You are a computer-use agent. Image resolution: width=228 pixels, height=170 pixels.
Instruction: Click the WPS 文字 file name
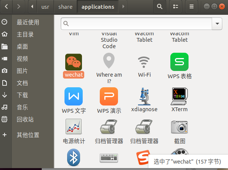pos(74,111)
